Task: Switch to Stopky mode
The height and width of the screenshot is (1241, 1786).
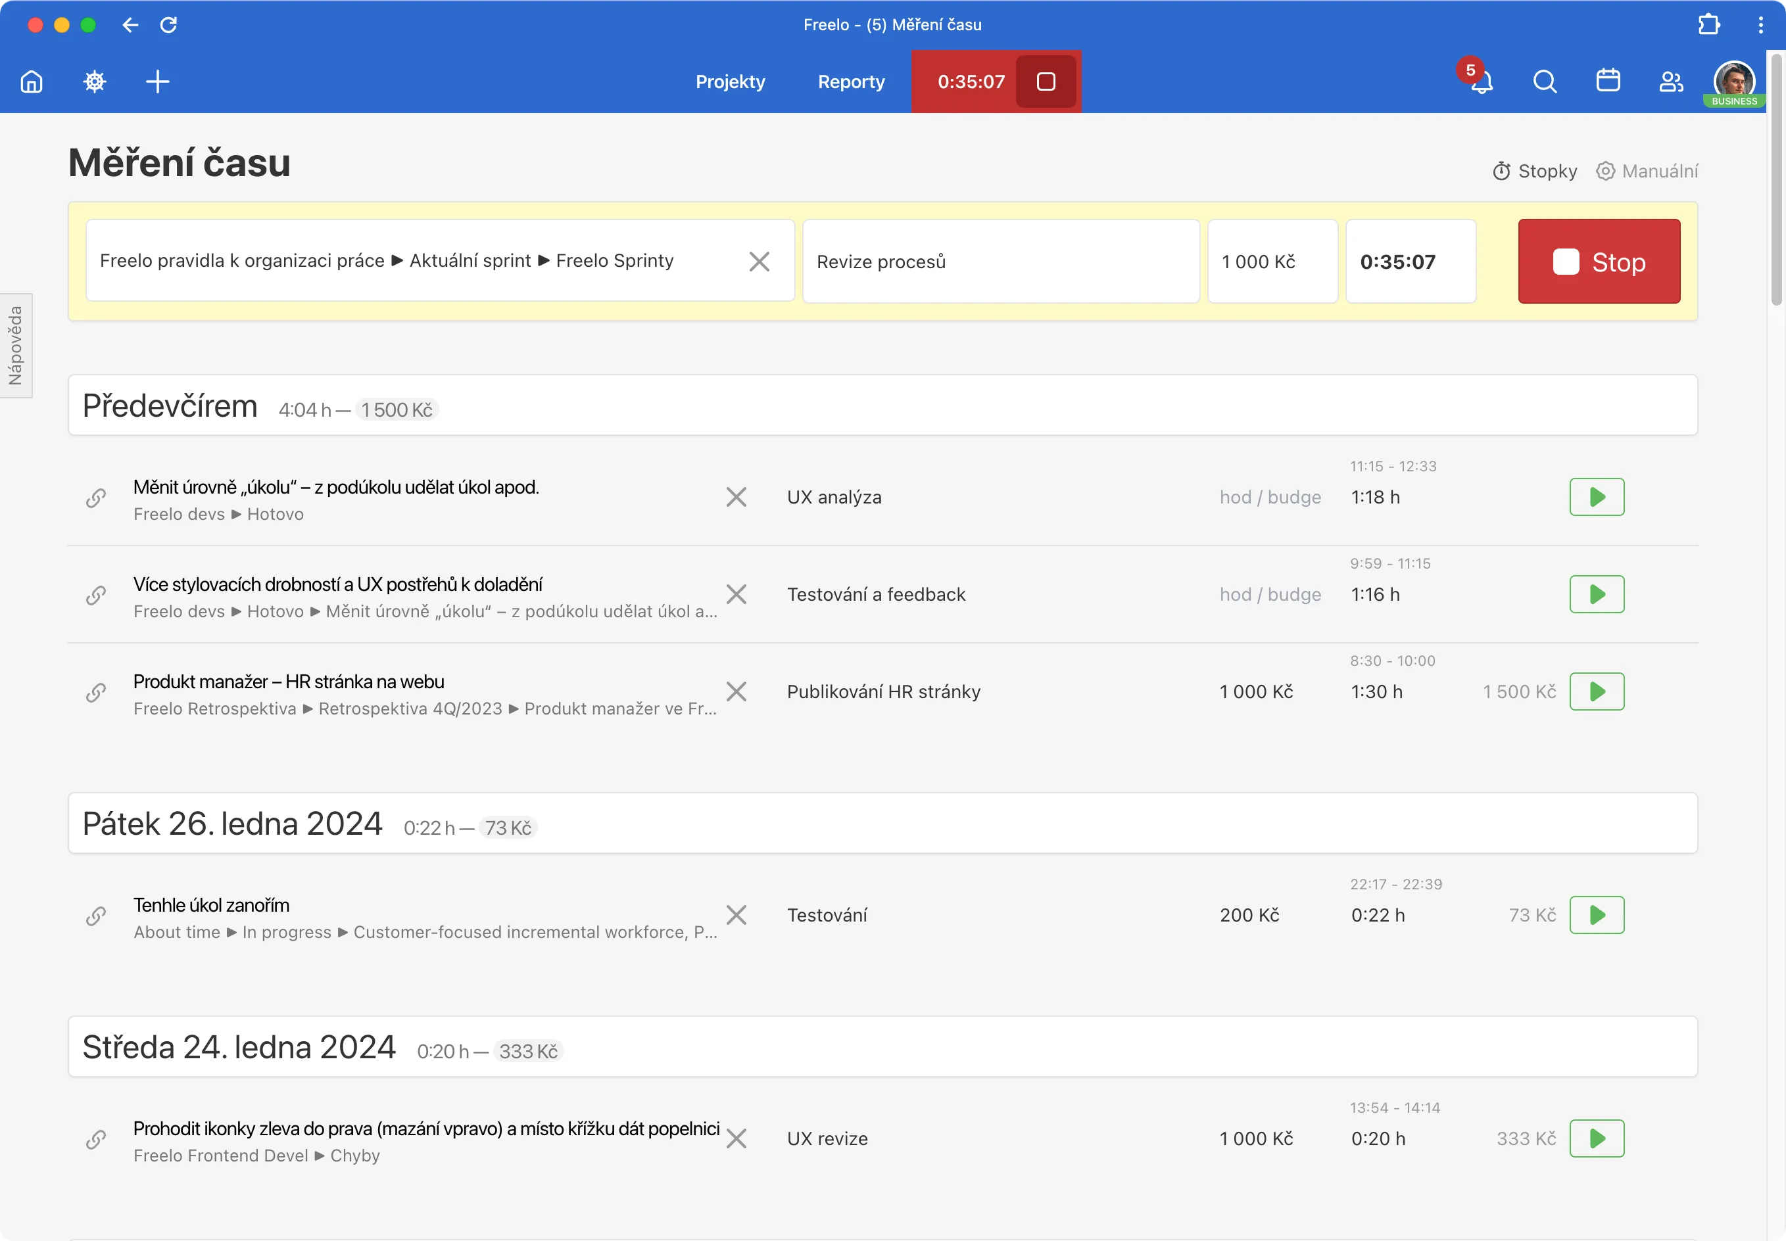Action: coord(1535,171)
